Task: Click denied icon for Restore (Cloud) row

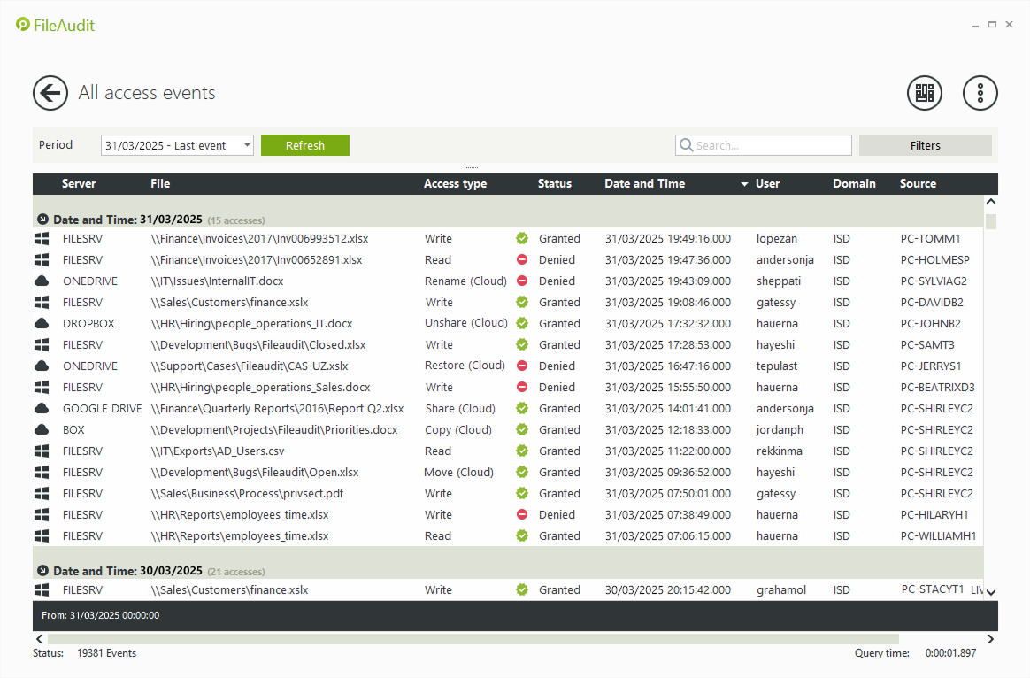Action: [522, 366]
